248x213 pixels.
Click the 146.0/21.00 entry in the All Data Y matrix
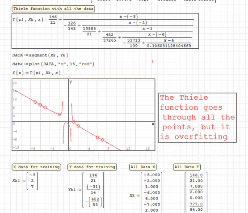pos(196,178)
